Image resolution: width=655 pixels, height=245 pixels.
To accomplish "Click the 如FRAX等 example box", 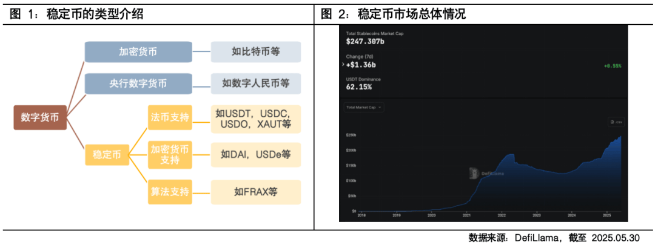I will tap(256, 192).
